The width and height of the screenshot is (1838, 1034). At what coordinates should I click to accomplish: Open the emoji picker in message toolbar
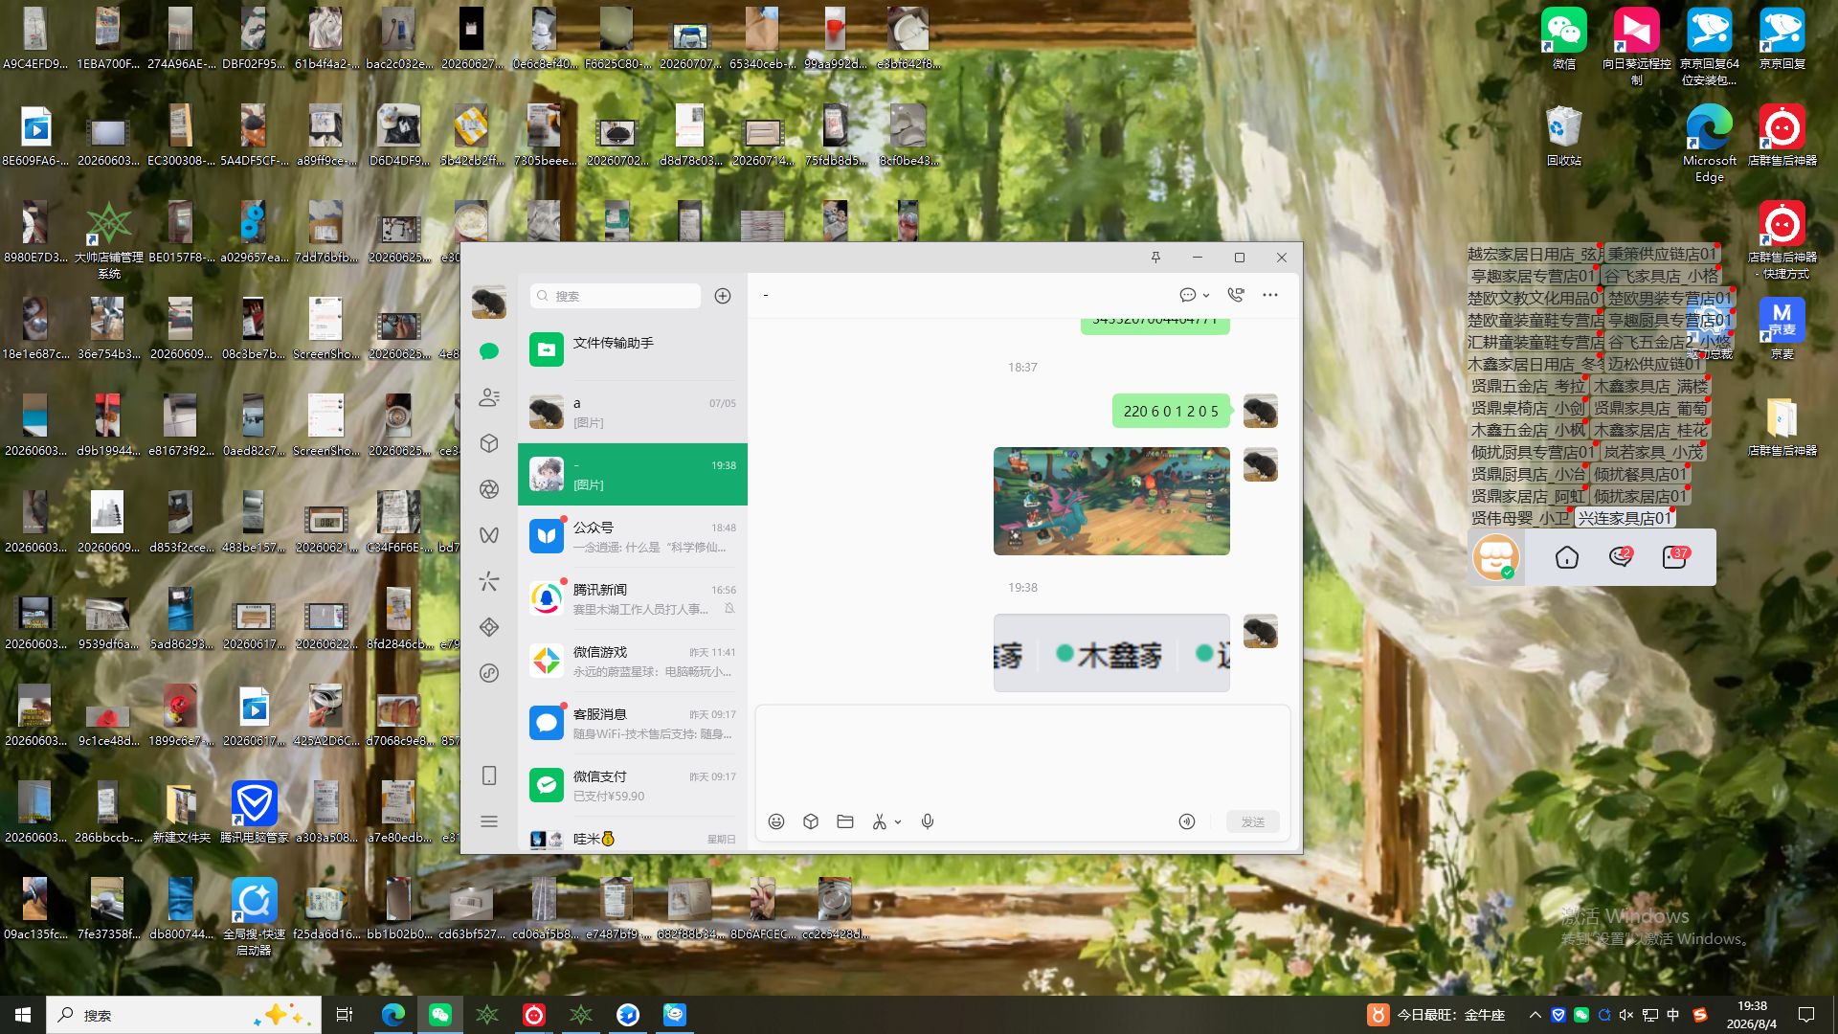click(x=776, y=821)
